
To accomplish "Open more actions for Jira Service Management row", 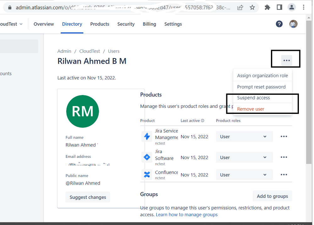I will click(x=284, y=137).
